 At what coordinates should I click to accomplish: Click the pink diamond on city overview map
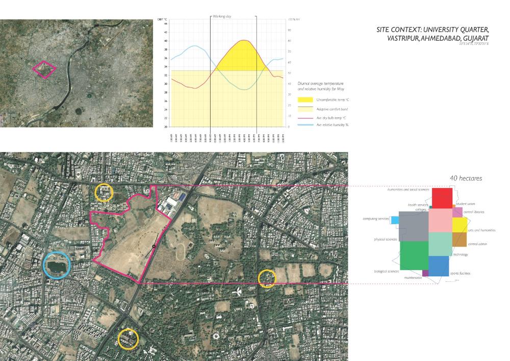(45, 69)
